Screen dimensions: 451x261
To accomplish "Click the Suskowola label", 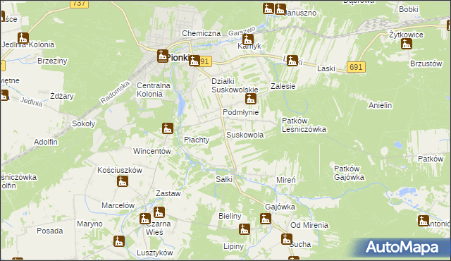I will pyautogui.click(x=245, y=135).
